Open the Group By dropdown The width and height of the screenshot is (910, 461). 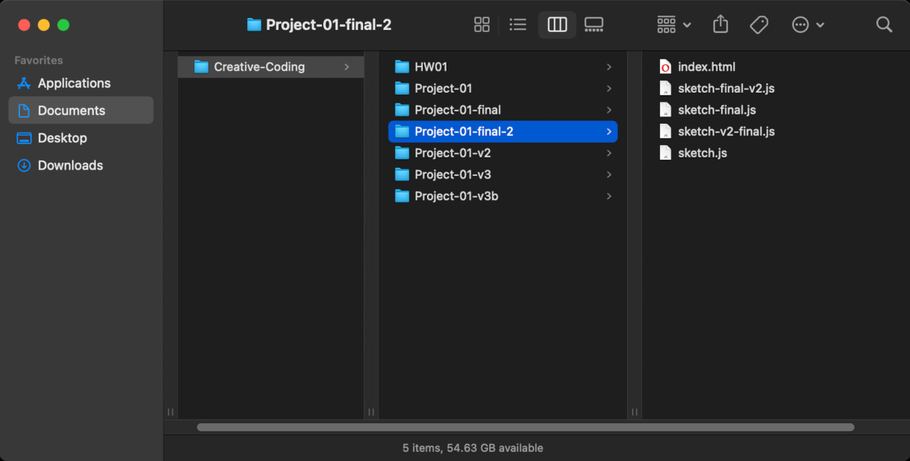[x=674, y=25]
